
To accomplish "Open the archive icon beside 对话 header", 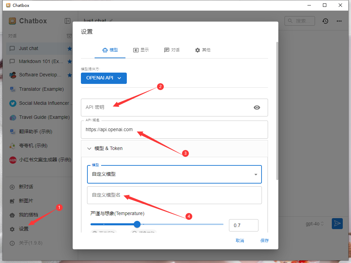I will click(x=69, y=36).
